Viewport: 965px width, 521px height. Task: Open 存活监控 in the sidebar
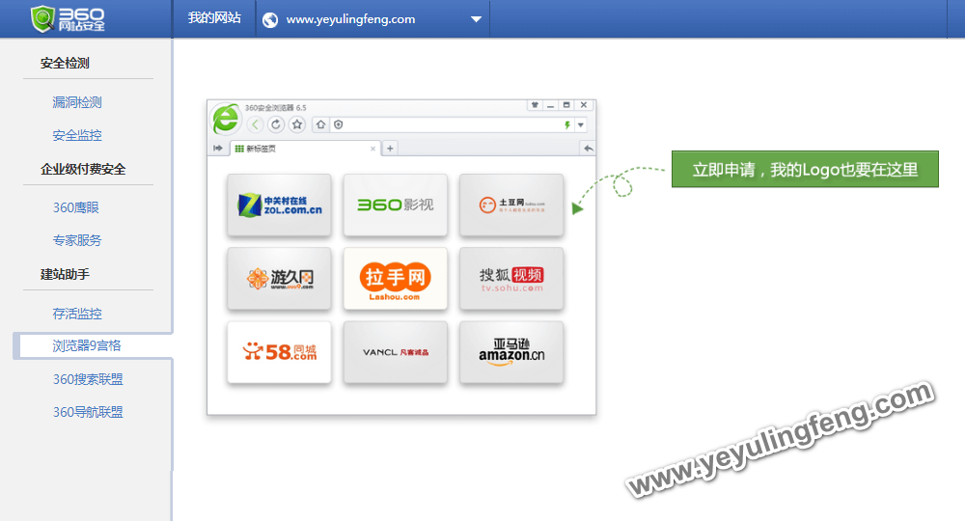(77, 314)
